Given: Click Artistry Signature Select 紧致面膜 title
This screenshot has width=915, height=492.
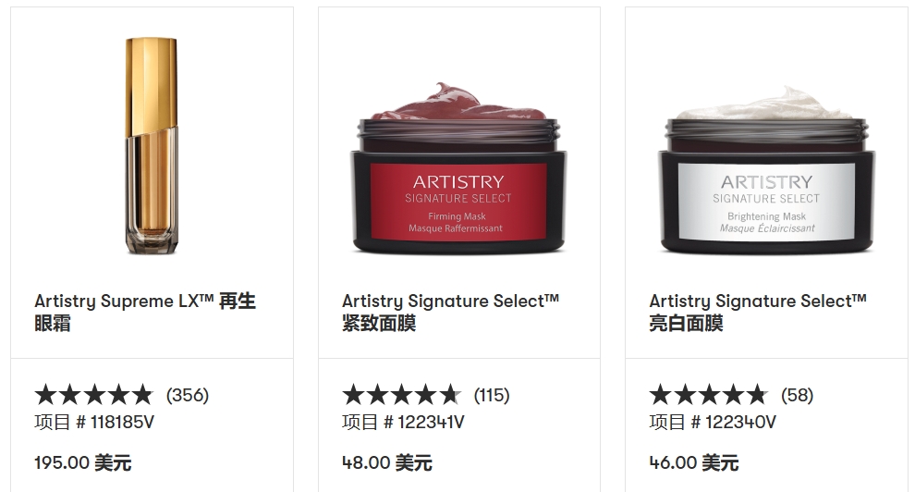Looking at the screenshot, I should [x=450, y=312].
